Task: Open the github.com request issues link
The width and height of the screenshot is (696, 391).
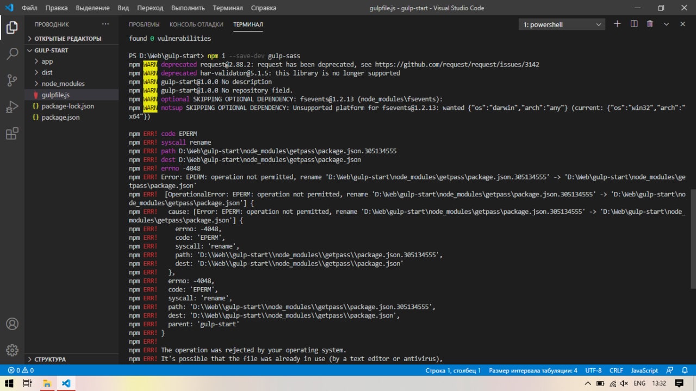Action: (x=457, y=64)
